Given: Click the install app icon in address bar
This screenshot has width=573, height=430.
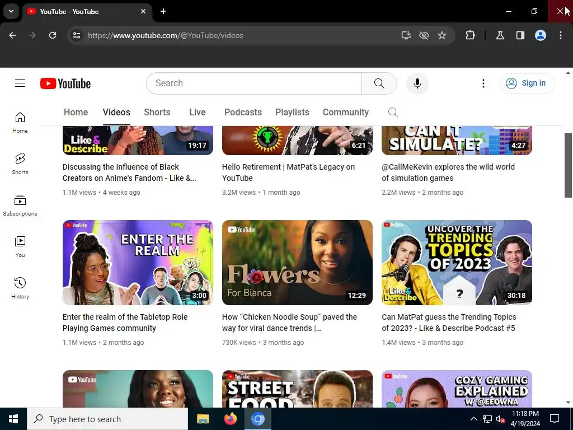Looking at the screenshot, I should pyautogui.click(x=406, y=35).
